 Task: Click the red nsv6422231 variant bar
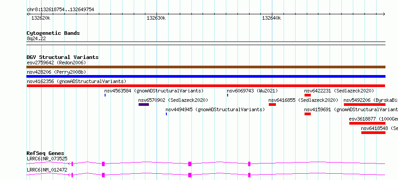tap(308, 95)
